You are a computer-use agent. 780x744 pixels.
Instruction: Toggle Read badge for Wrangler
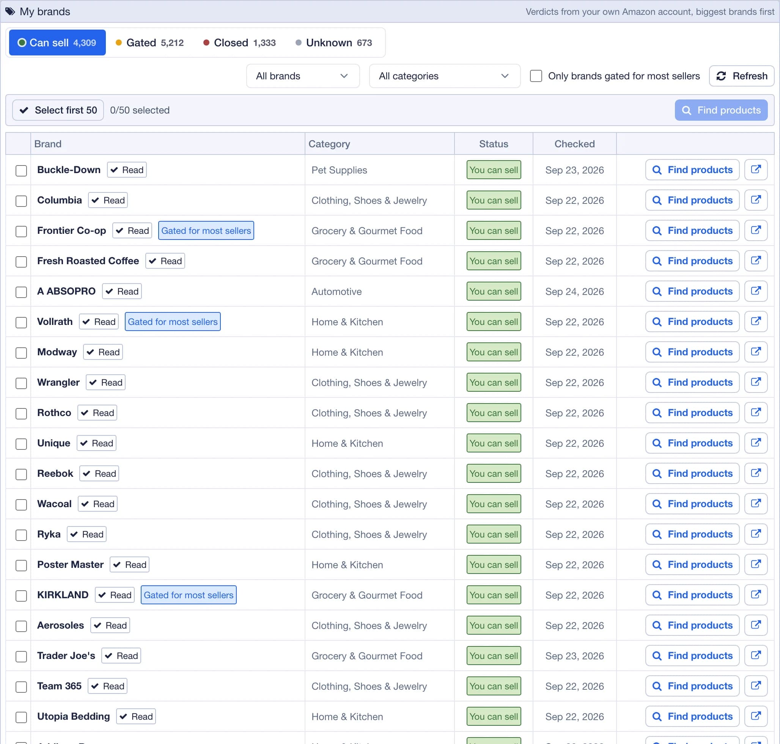coord(106,382)
